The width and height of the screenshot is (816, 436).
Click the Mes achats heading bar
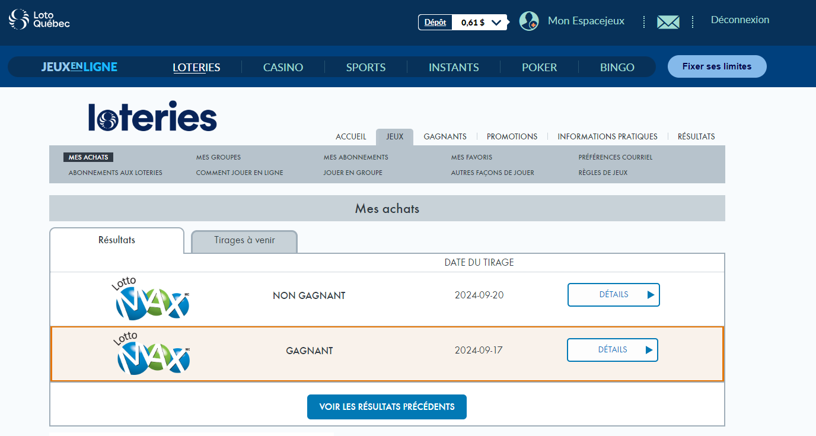coord(387,209)
